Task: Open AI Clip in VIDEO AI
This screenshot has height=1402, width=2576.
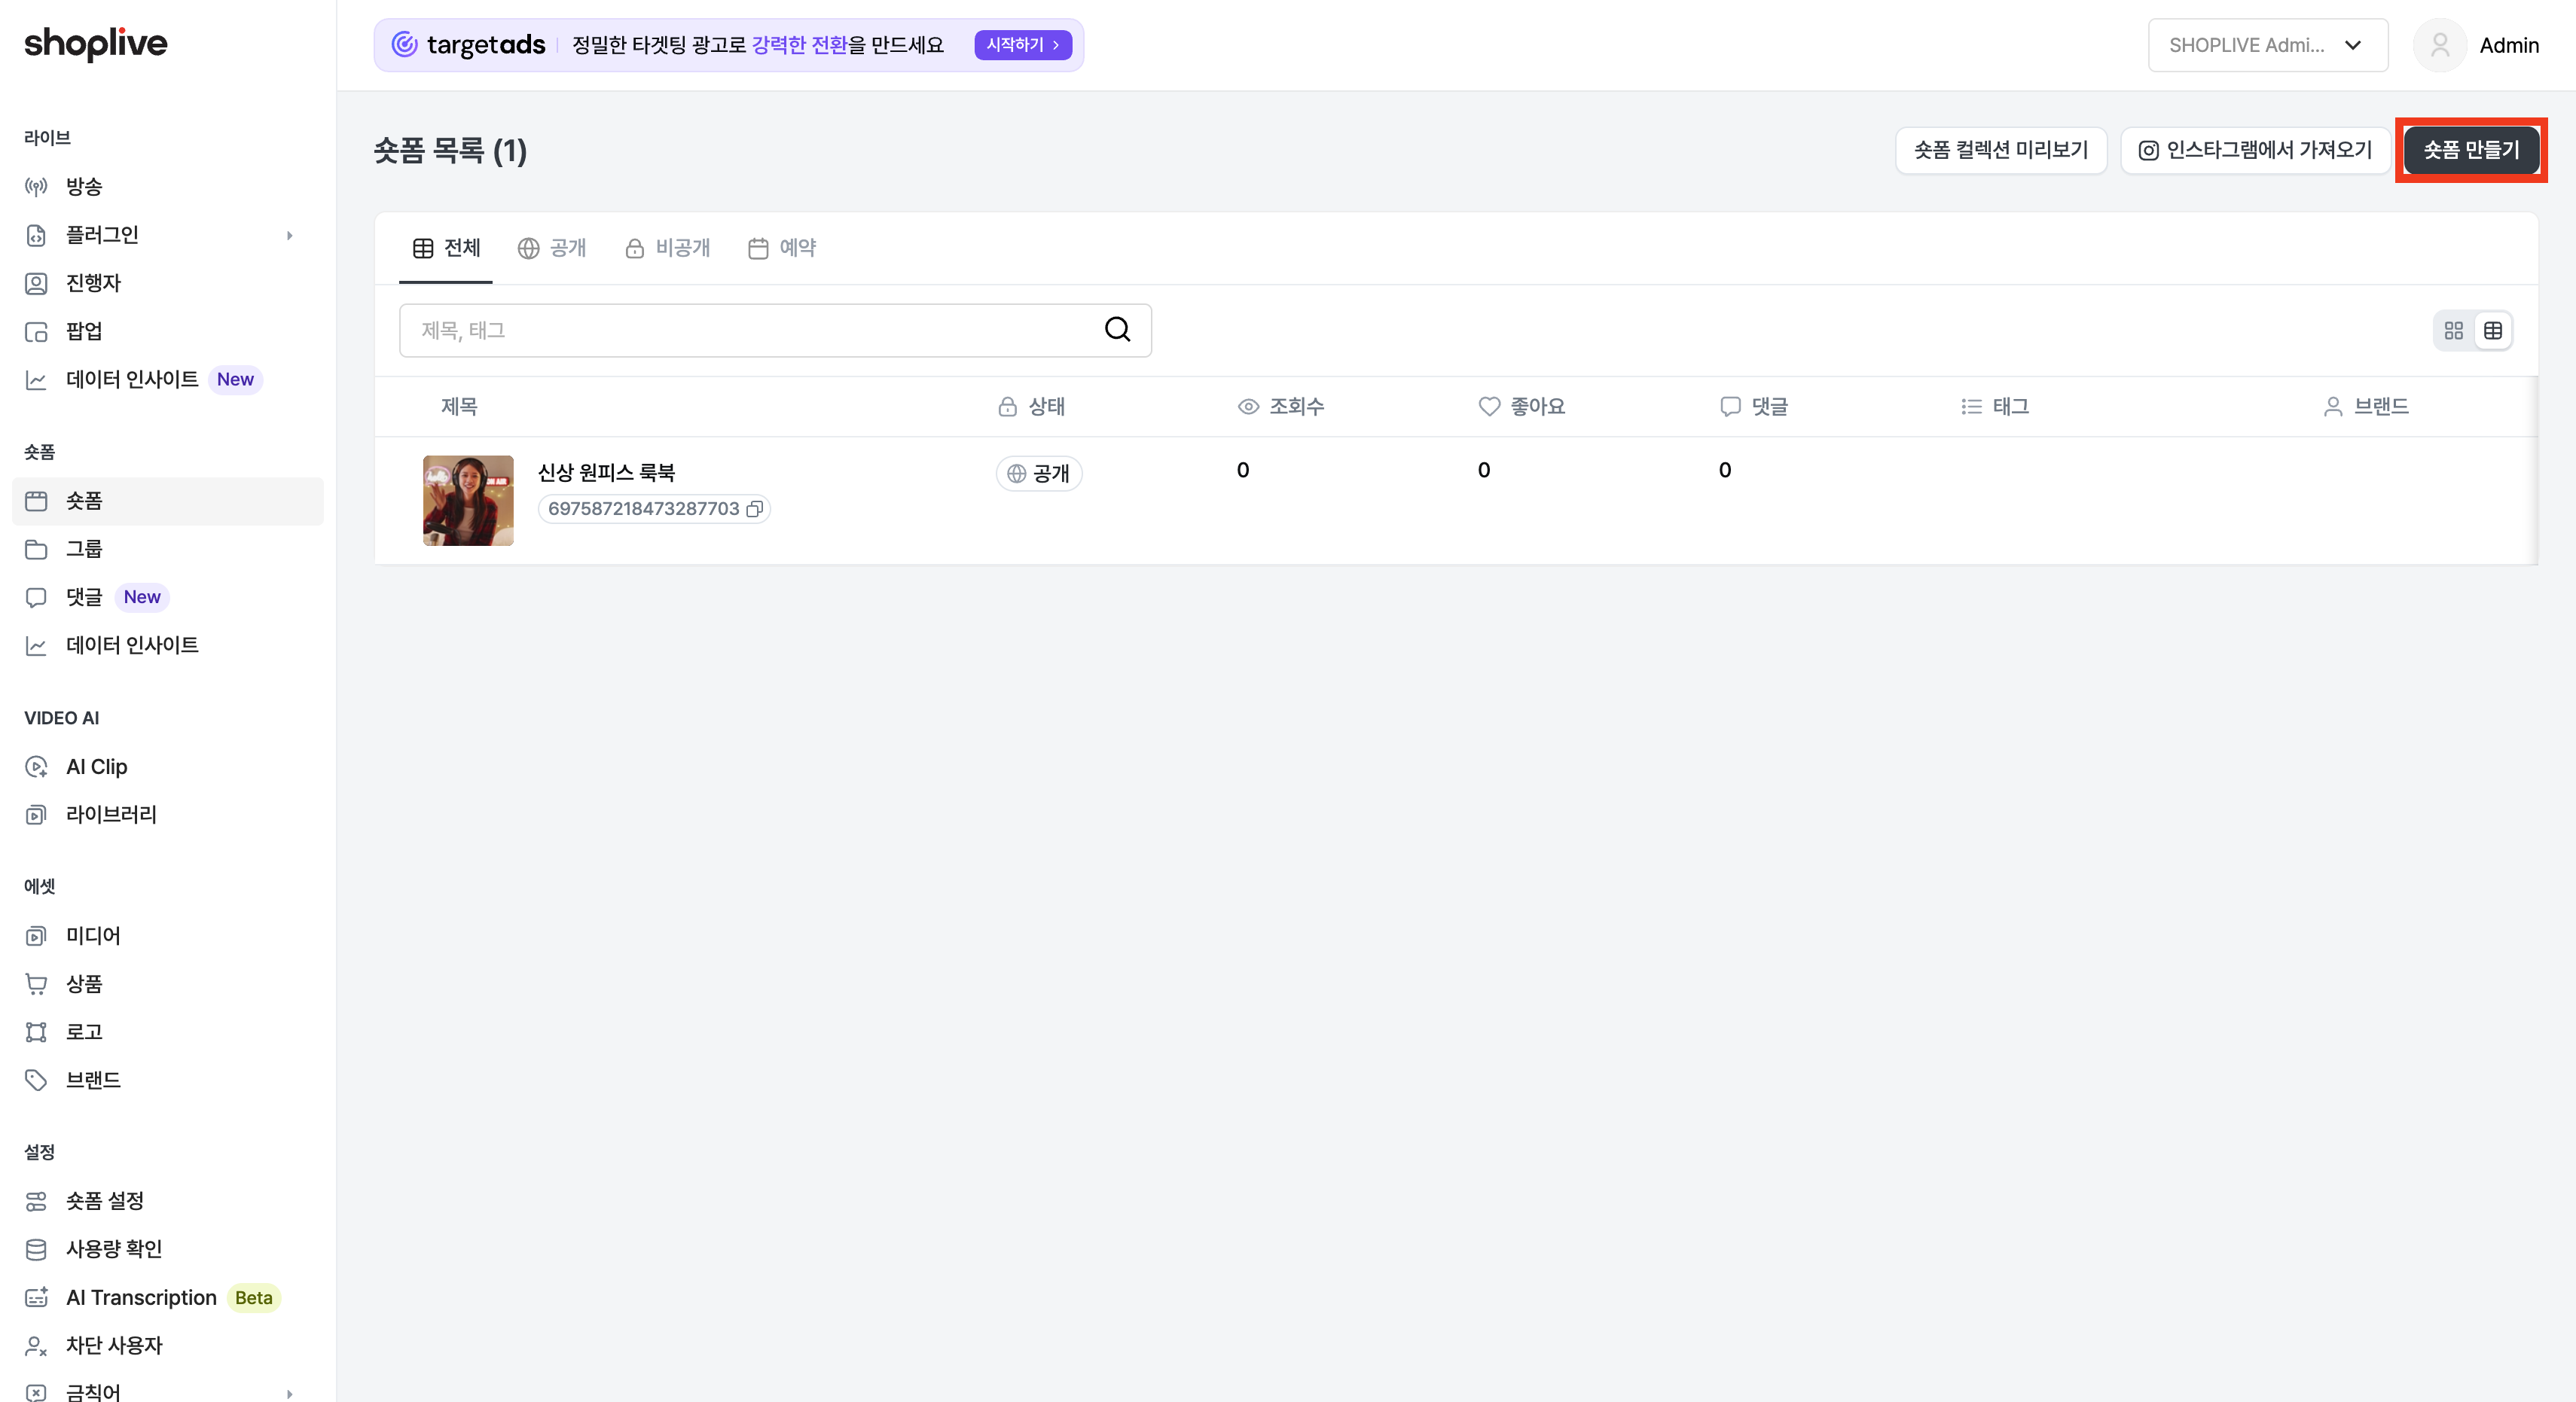Action: point(167,767)
